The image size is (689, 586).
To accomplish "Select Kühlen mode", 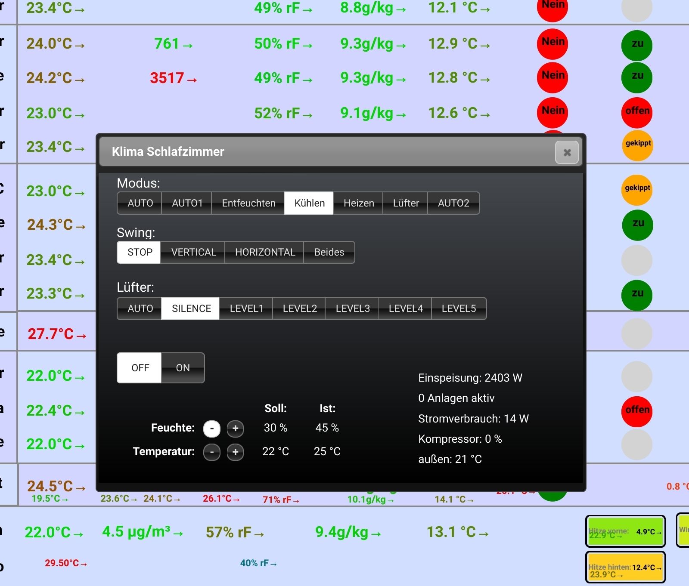I will pyautogui.click(x=309, y=203).
